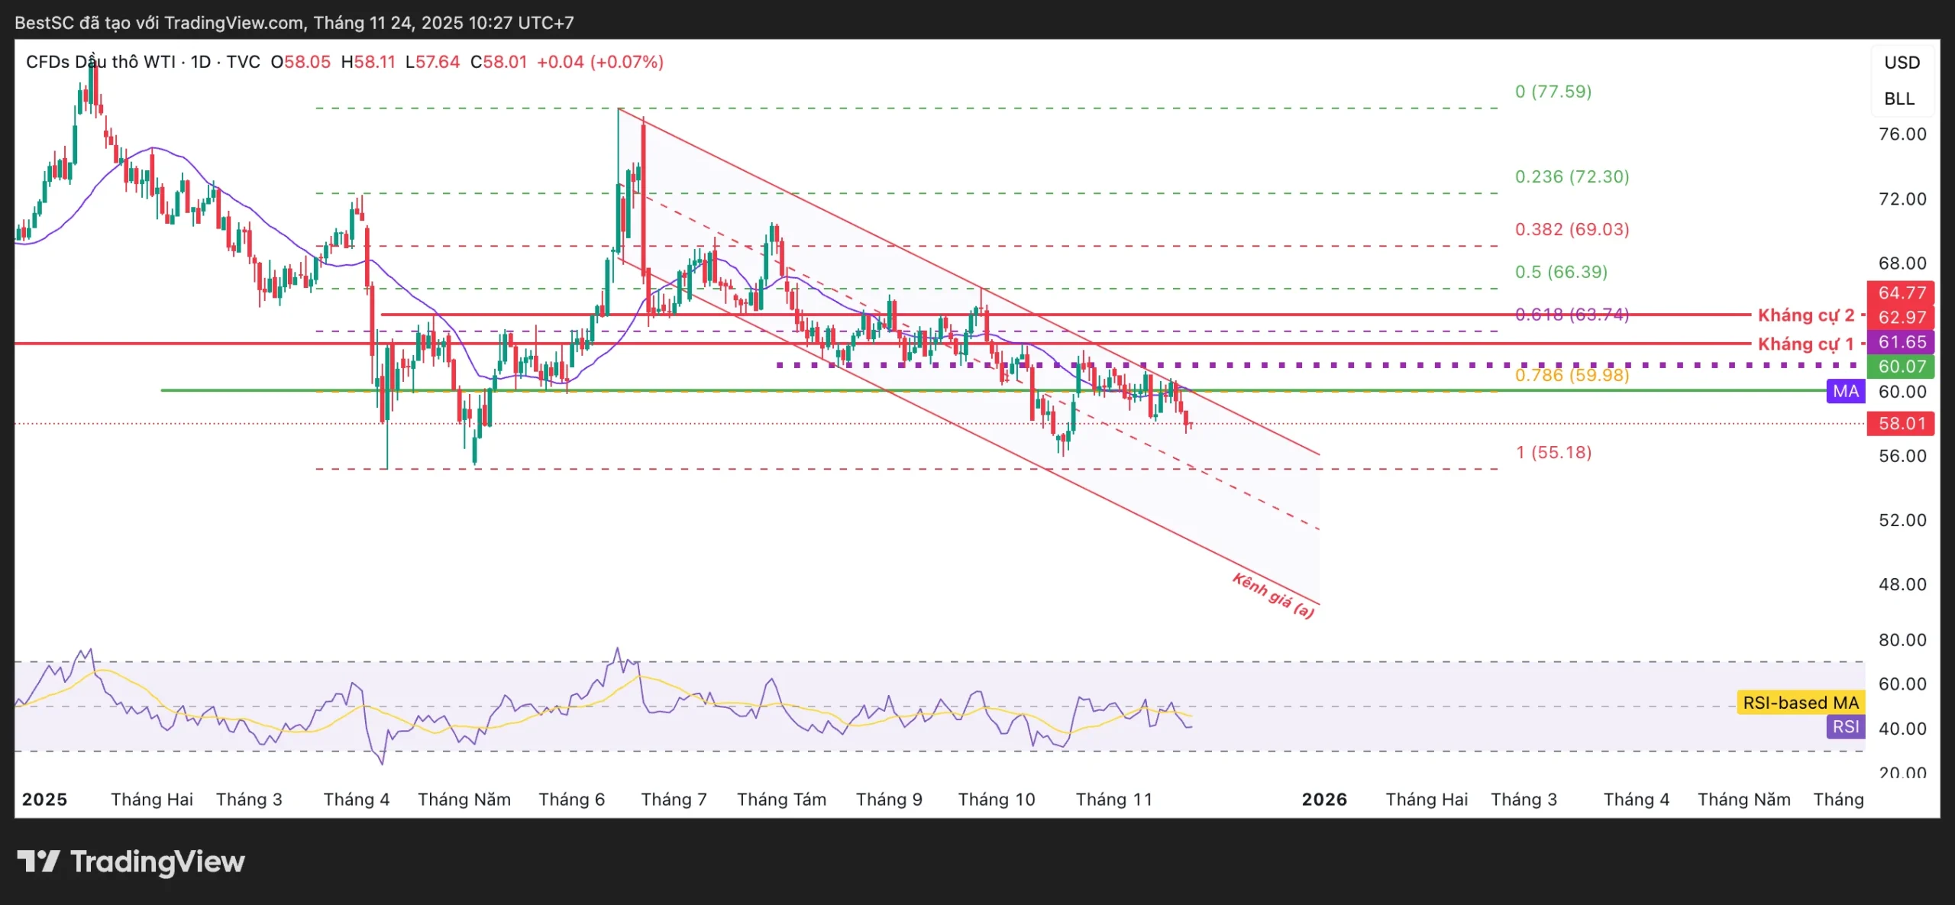
Task: Click the red 58.01 current price tag
Action: (x=1901, y=424)
